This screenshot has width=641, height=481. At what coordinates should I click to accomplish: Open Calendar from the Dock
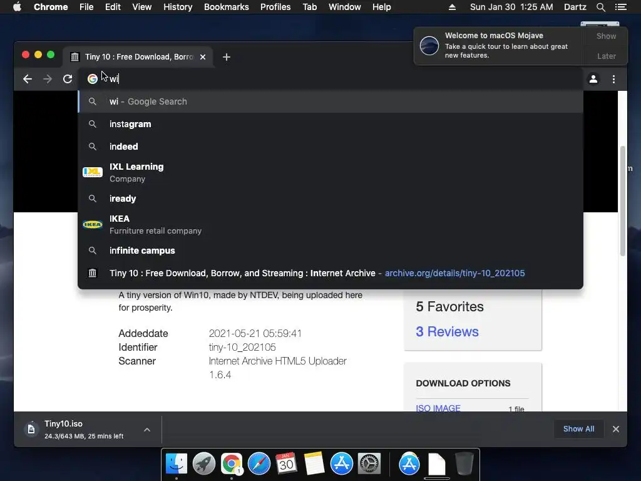tap(286, 463)
